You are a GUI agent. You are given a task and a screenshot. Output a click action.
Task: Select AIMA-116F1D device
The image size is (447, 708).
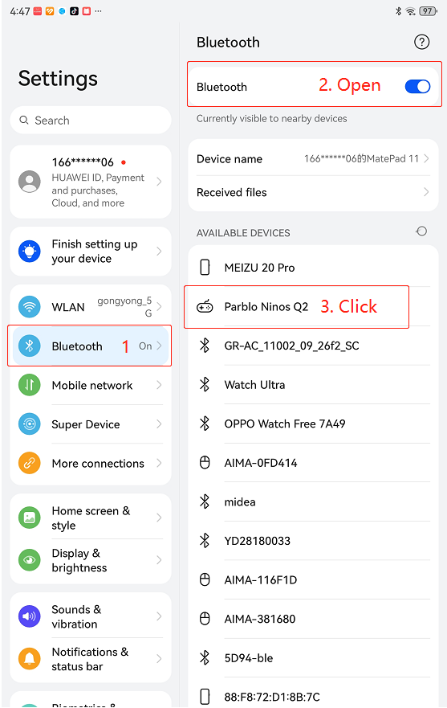tap(313, 579)
